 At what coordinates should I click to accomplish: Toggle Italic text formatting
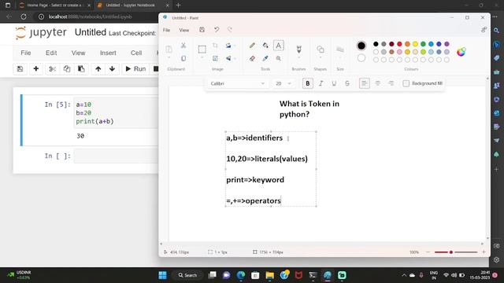[x=321, y=83]
